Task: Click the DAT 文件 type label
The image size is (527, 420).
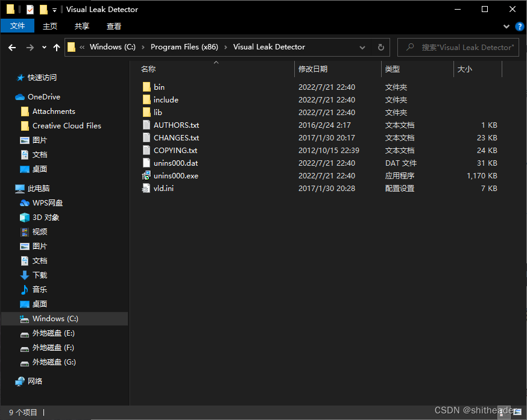Action: click(400, 163)
